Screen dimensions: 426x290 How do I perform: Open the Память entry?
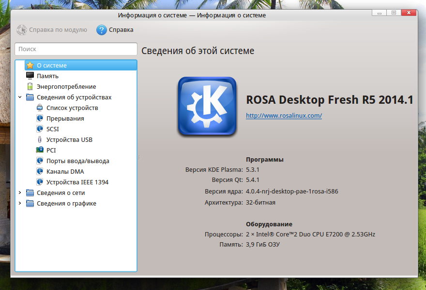47,76
